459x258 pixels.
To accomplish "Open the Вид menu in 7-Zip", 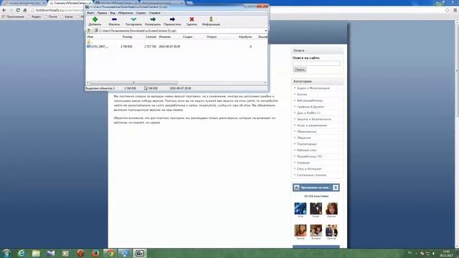I will [113, 13].
